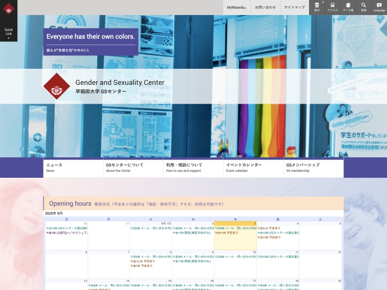Open 午前10時 GSセンター event on the 11th
Screen dimensions: 387x290
[278, 257]
